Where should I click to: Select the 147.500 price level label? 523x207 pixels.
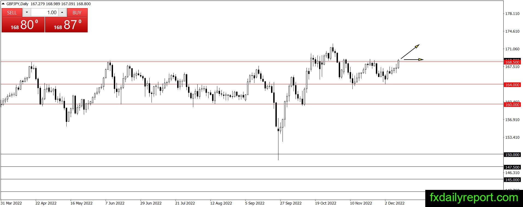coord(512,167)
